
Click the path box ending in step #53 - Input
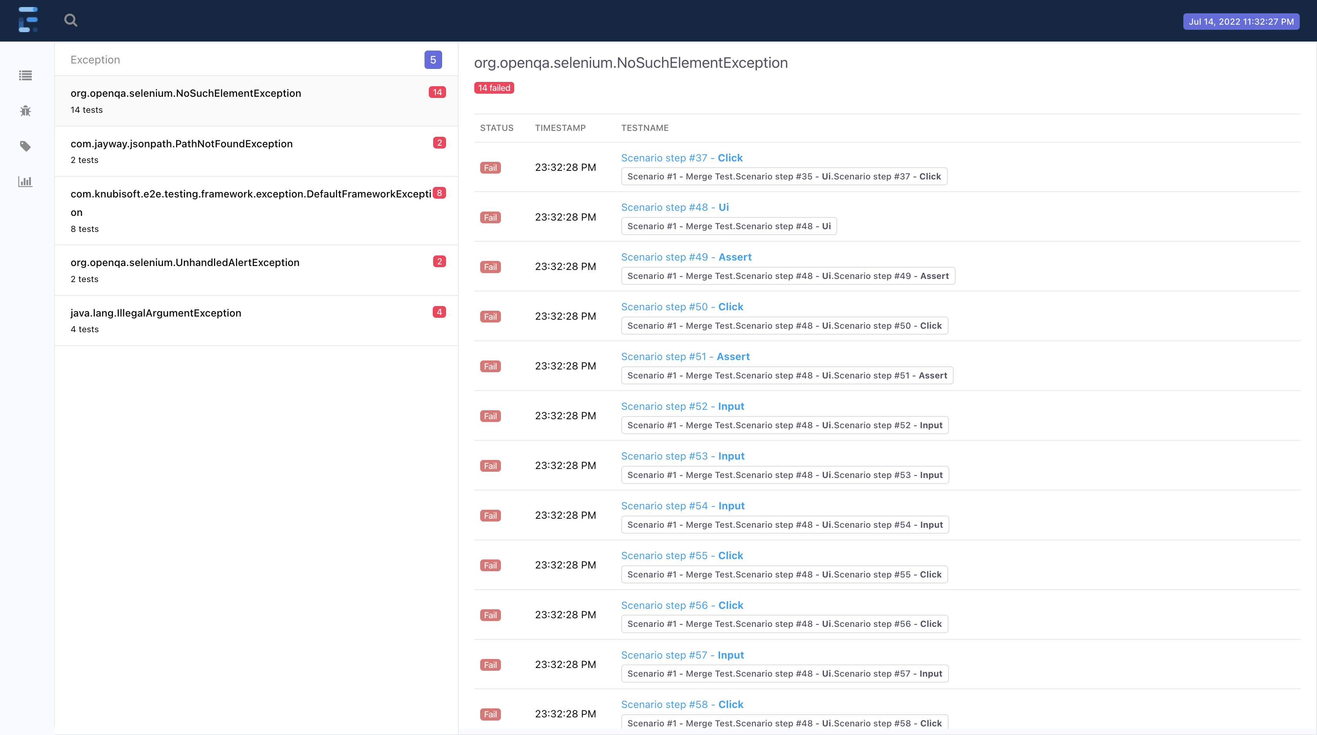pyautogui.click(x=785, y=475)
